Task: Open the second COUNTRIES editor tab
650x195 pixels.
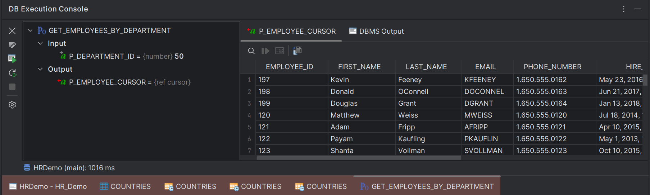Action: pos(190,186)
